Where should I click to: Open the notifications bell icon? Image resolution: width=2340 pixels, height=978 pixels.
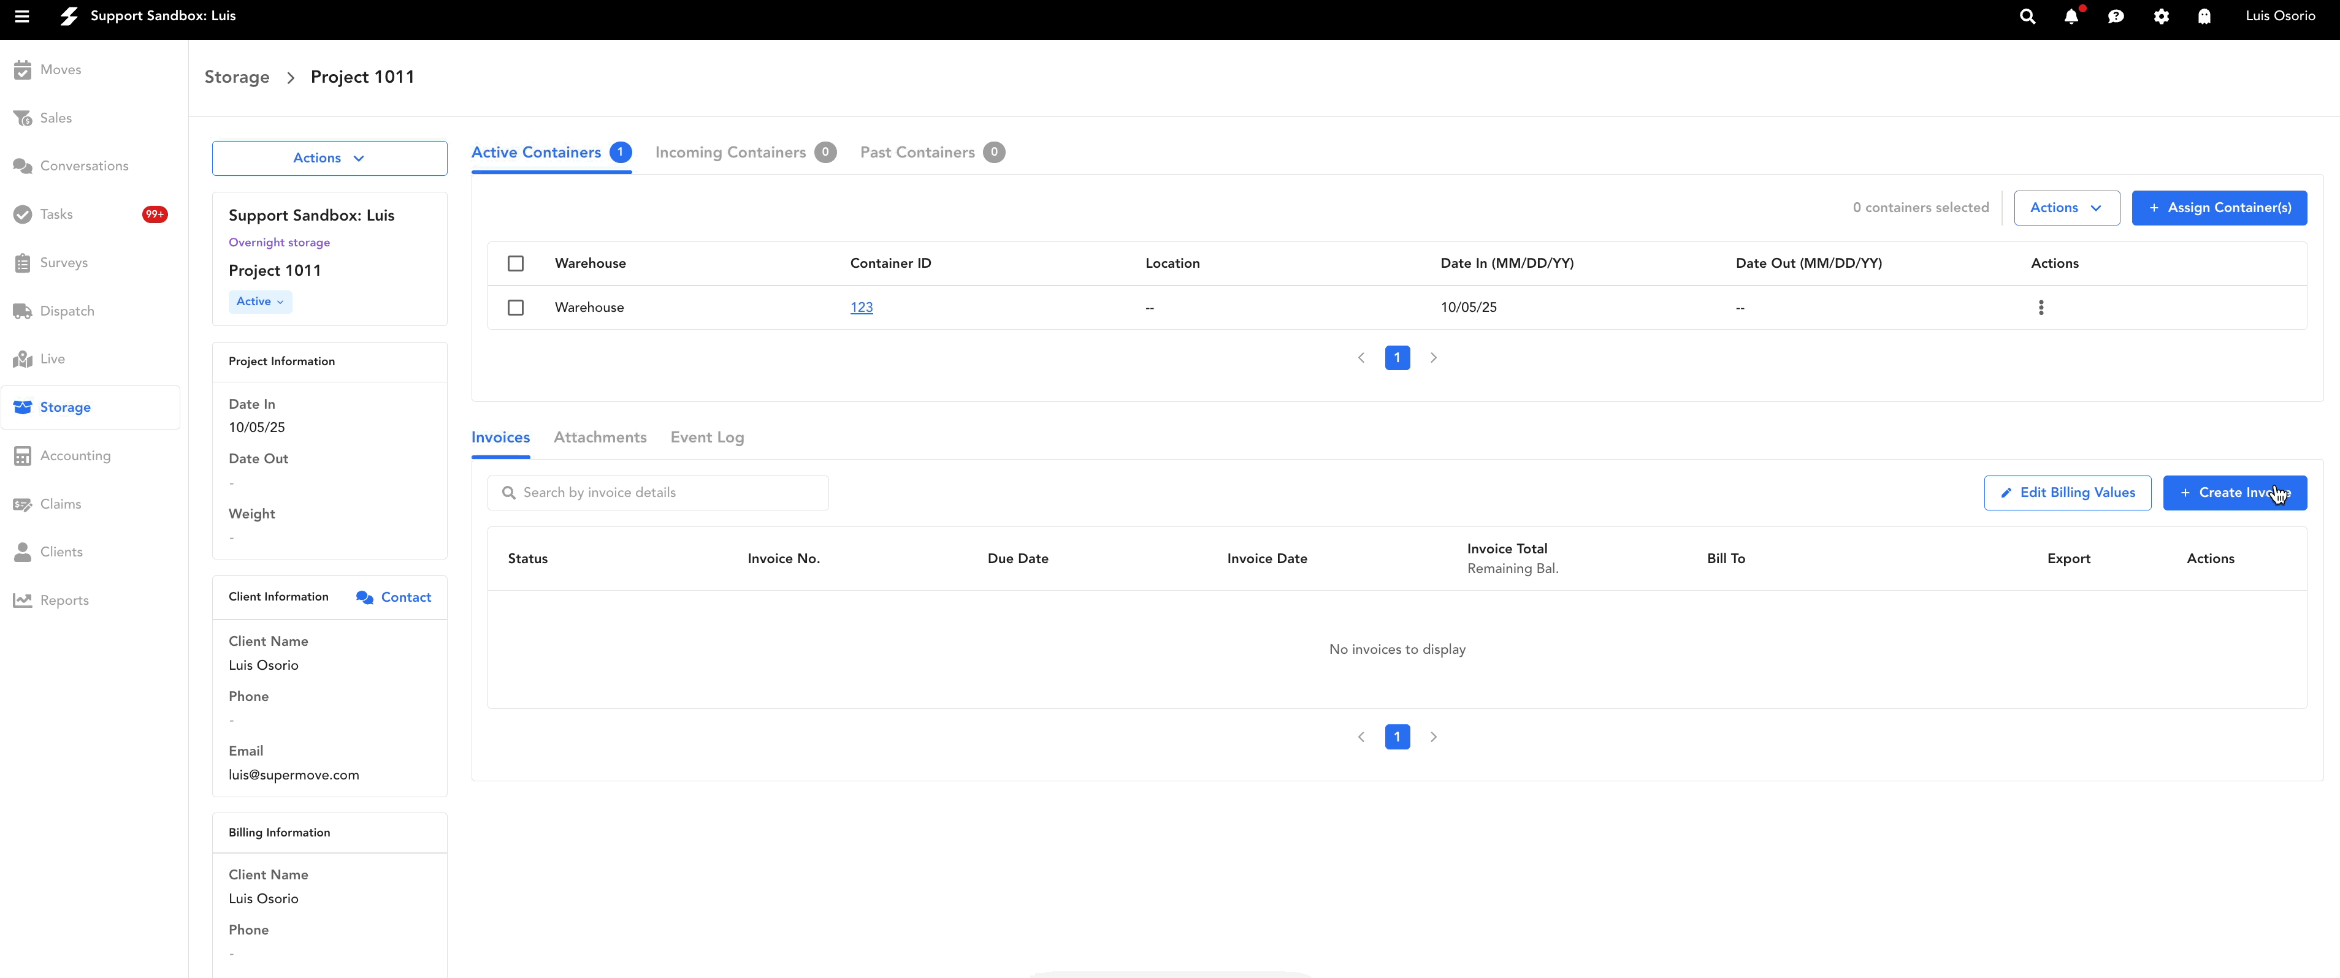pos(2071,15)
